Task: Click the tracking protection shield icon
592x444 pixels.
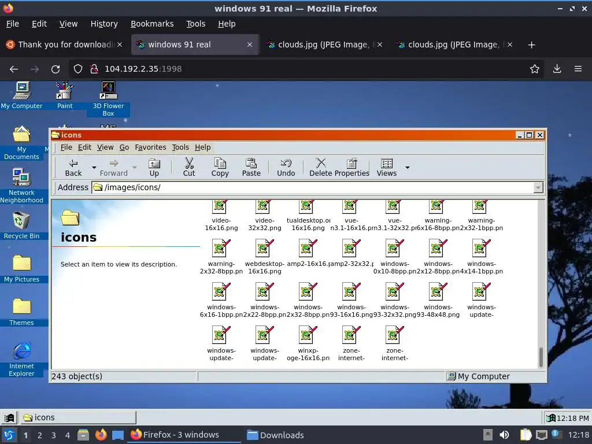Action: (78, 69)
